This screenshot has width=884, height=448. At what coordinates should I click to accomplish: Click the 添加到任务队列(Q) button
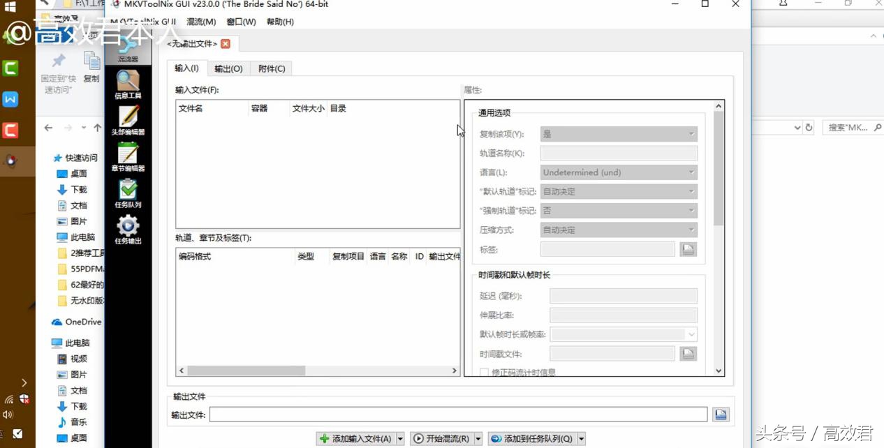coord(533,438)
